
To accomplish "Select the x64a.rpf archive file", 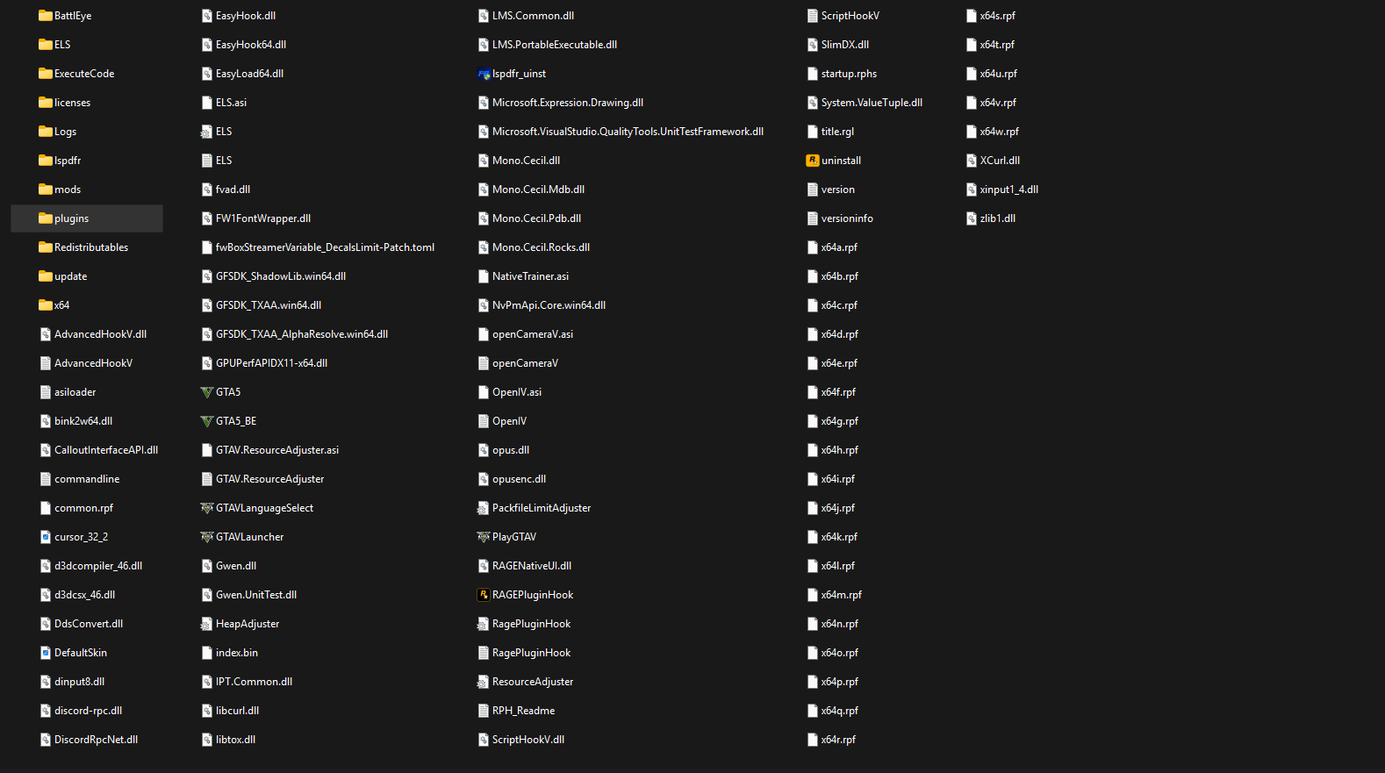I will tap(832, 247).
